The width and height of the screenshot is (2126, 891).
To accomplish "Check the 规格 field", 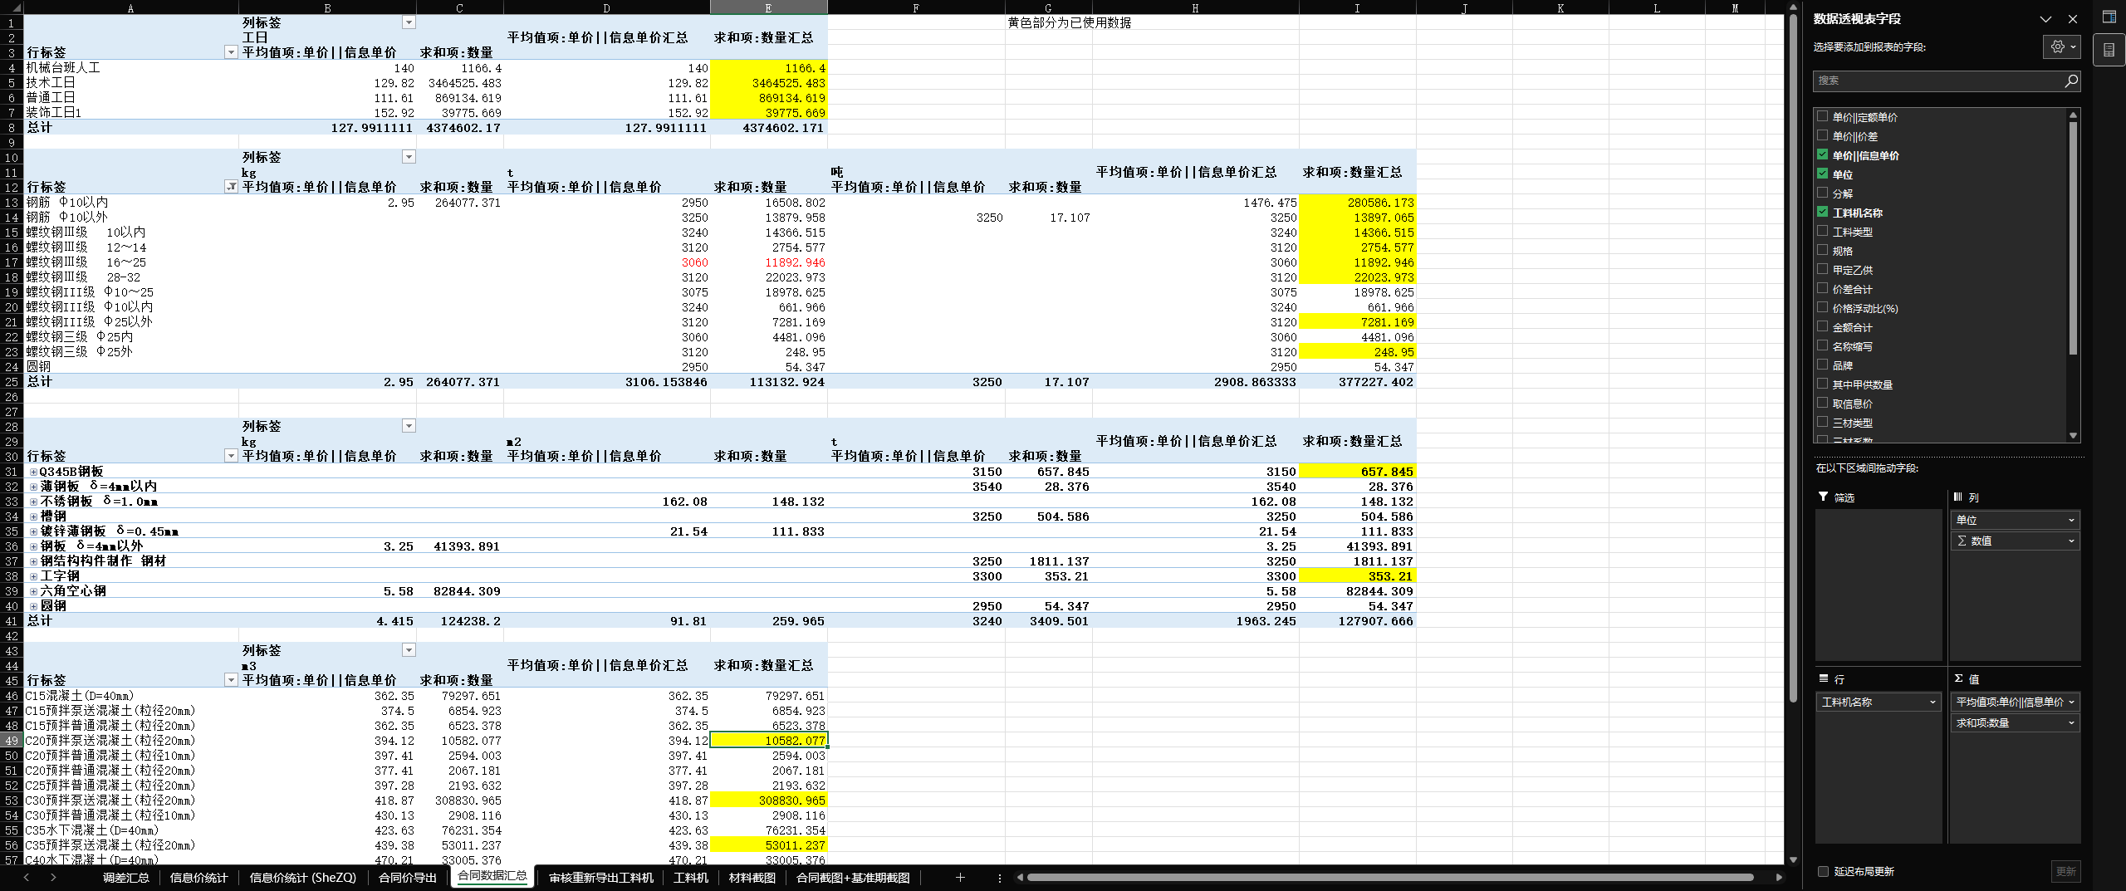I will [1823, 250].
